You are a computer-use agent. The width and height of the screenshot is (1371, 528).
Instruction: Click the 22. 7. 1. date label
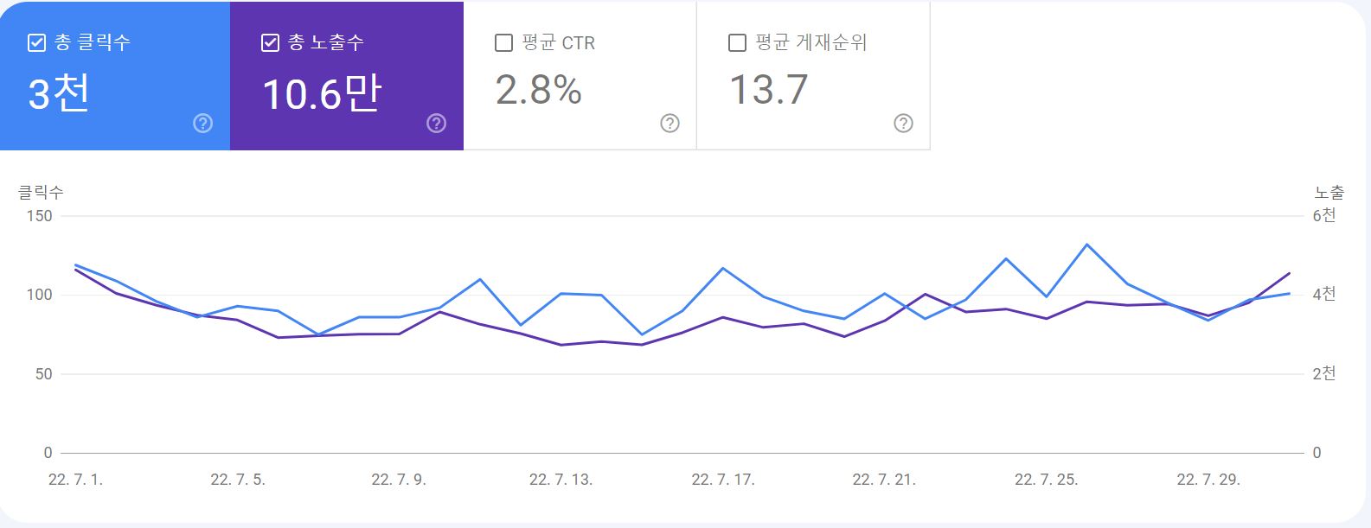(75, 480)
